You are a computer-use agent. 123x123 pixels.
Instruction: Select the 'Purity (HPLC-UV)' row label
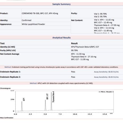(8, 51)
